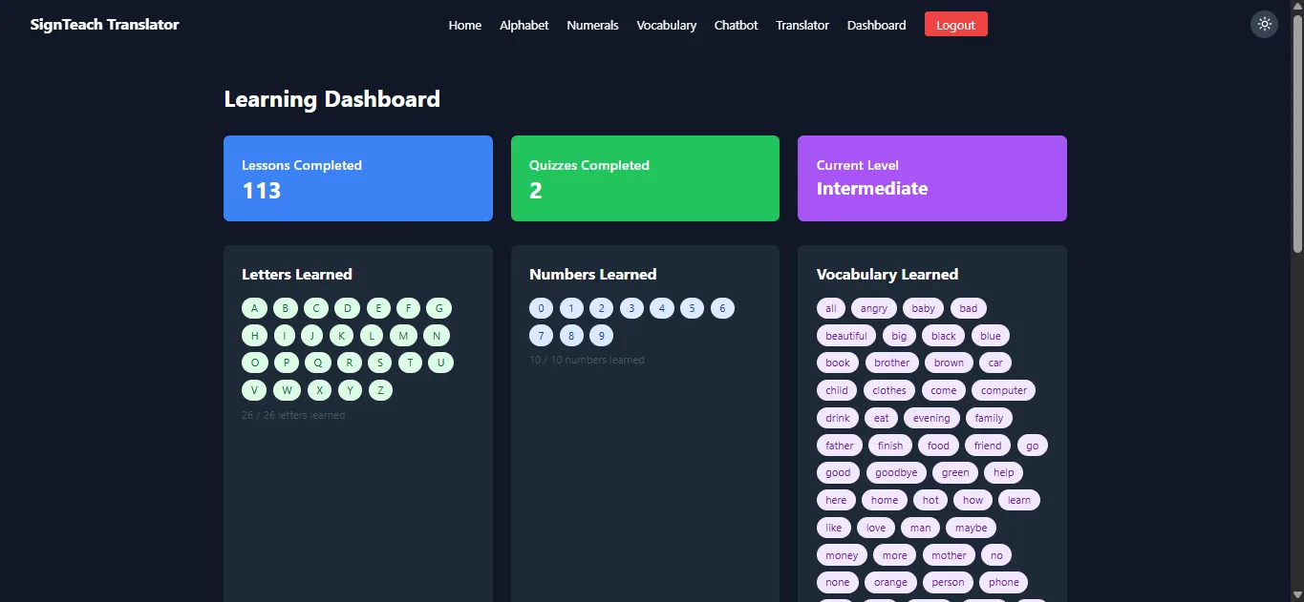Click the 'orange' vocabulary tag

tap(890, 582)
